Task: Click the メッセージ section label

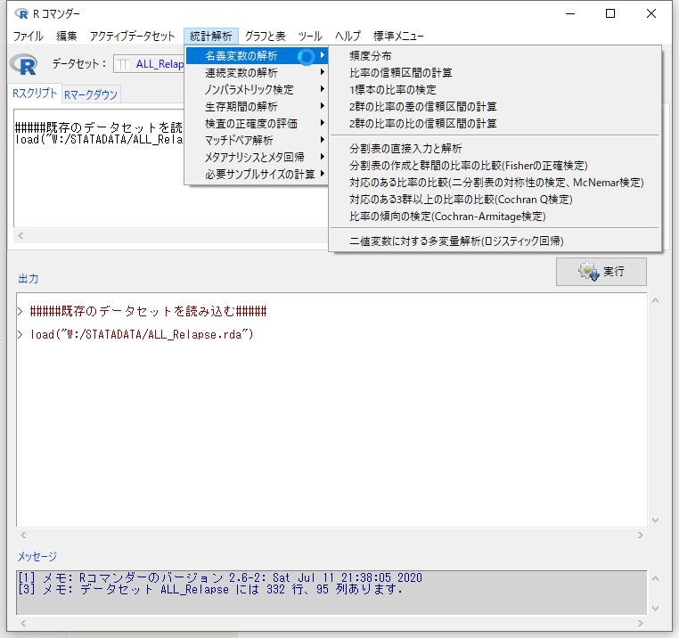Action: [x=37, y=556]
